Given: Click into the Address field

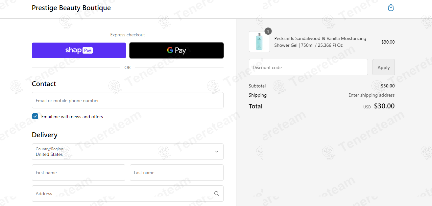Looking at the screenshot, I should [128, 194].
